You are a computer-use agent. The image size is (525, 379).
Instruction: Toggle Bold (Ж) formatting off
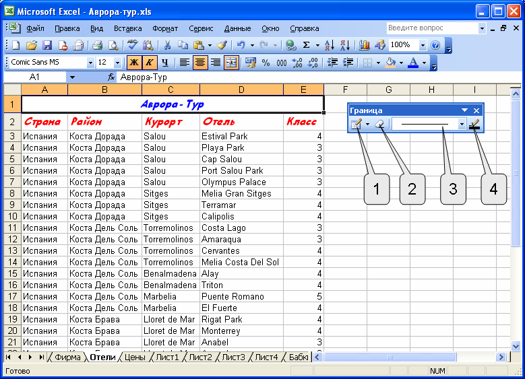[134, 63]
